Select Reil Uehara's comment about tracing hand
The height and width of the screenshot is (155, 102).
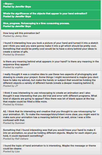tap(51, 134)
